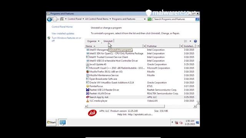The width and height of the screenshot is (246, 138).
Task: Click the show desktop icon in tray
Action: (198, 123)
